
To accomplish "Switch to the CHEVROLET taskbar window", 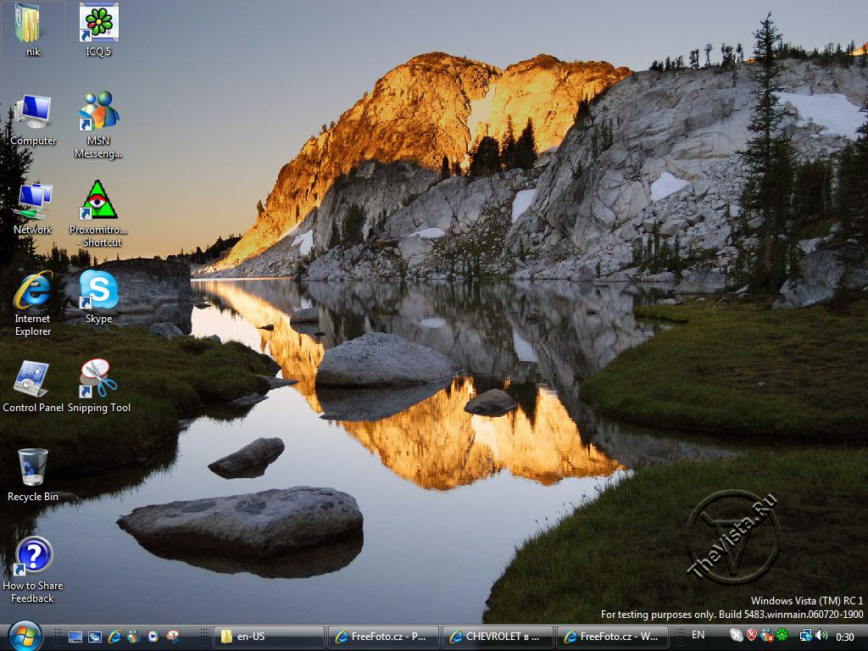I will (498, 637).
